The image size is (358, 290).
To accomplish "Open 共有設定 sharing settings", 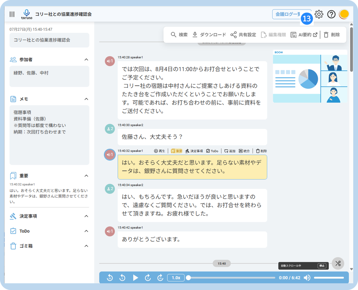I will [243, 35].
